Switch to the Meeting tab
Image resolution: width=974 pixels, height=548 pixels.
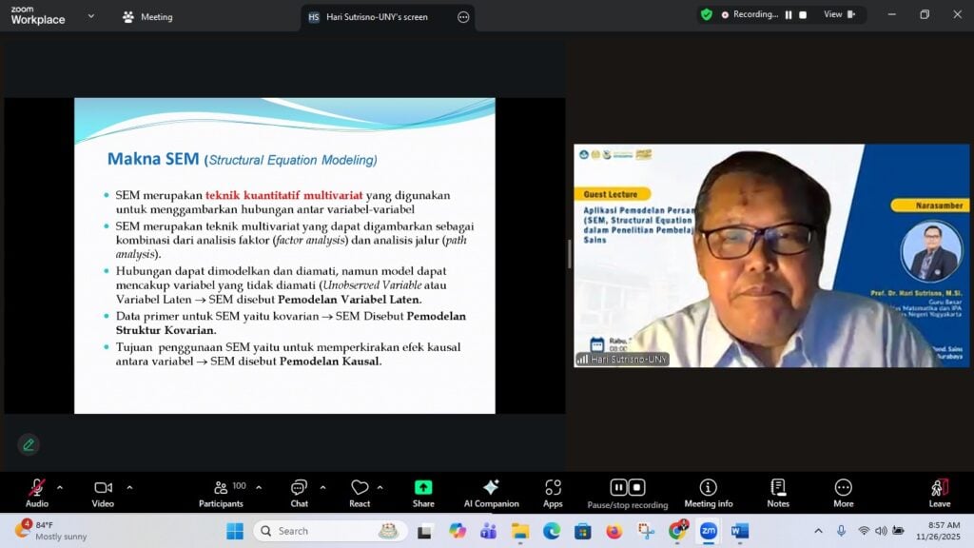147,17
